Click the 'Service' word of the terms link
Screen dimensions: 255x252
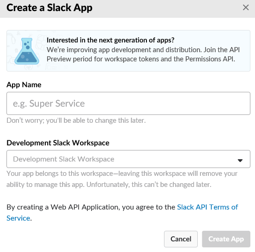18,218
